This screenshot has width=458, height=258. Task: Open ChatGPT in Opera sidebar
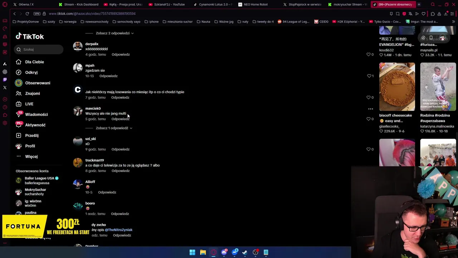(x=5, y=72)
